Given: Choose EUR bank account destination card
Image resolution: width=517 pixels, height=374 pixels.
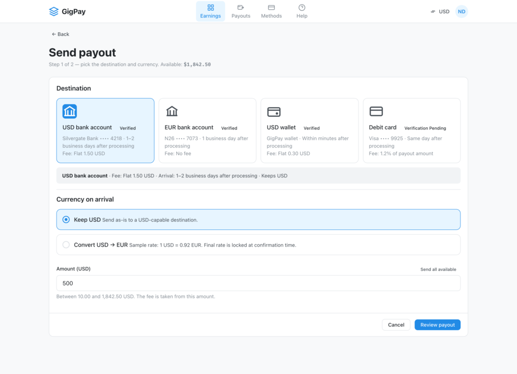Looking at the screenshot, I should tap(208, 130).
